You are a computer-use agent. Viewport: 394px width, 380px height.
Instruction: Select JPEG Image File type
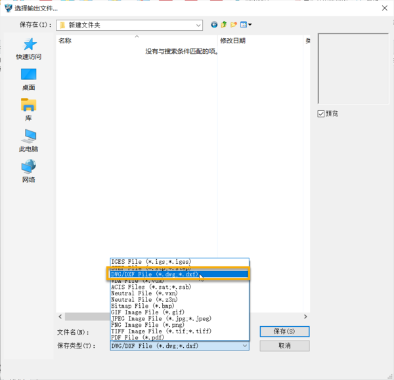[x=179, y=318]
